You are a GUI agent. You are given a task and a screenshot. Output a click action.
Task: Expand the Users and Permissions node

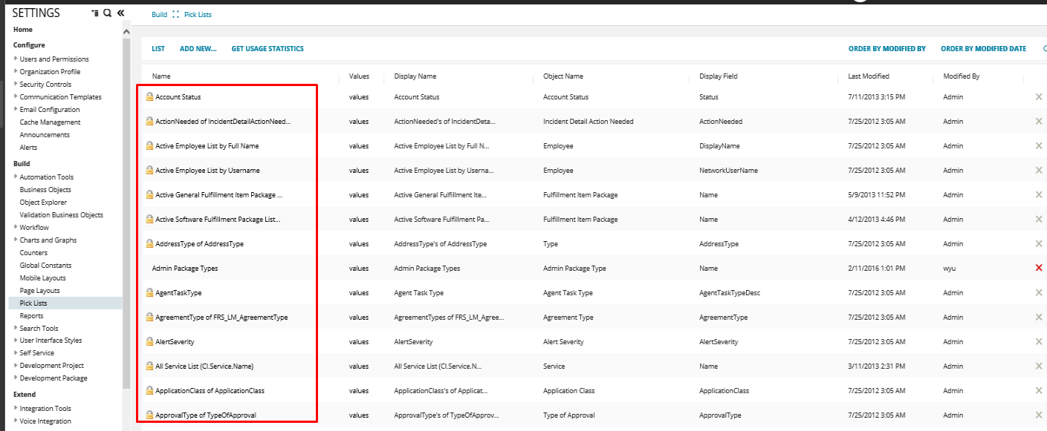[x=16, y=59]
